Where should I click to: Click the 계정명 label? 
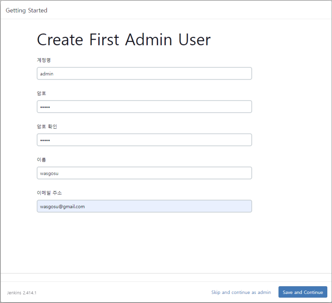(44, 60)
